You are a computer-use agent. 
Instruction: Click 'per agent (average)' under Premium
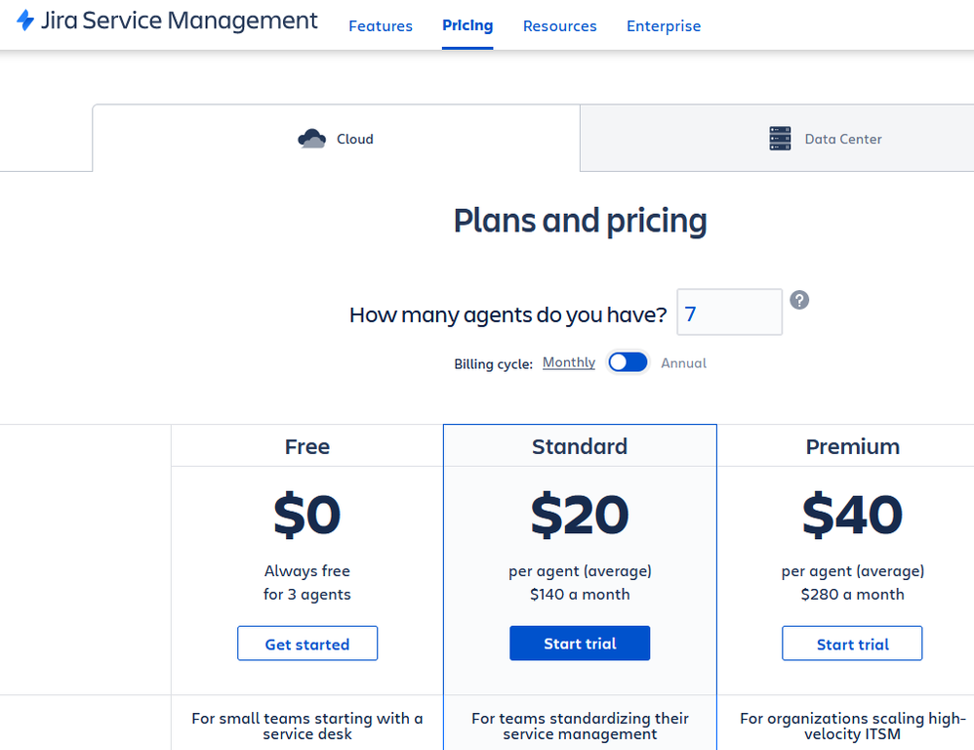852,571
